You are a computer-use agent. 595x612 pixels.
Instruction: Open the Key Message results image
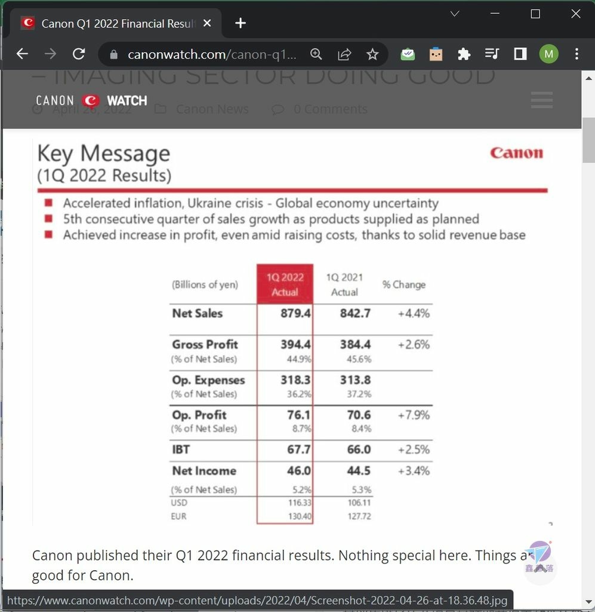click(x=292, y=332)
